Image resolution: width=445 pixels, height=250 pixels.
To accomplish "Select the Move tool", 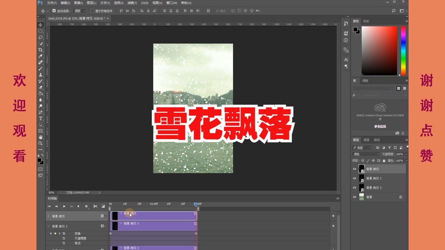I will (x=40, y=25).
